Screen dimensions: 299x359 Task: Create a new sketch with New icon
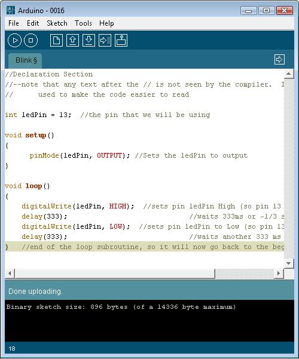tap(56, 41)
